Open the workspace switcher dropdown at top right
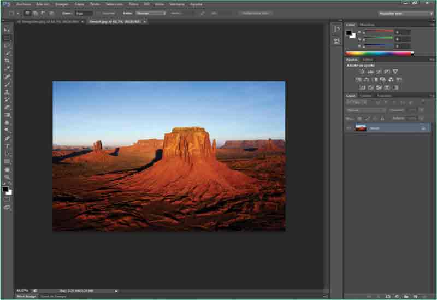Image resolution: width=437 pixels, height=300 pixels. tap(399, 13)
